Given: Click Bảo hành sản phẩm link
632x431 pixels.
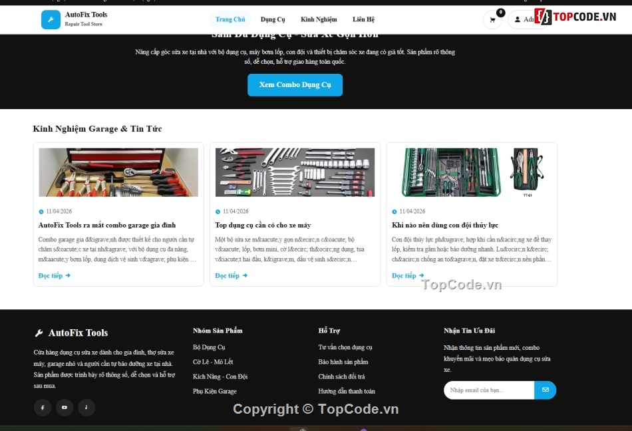Looking at the screenshot, I should click(x=343, y=362).
